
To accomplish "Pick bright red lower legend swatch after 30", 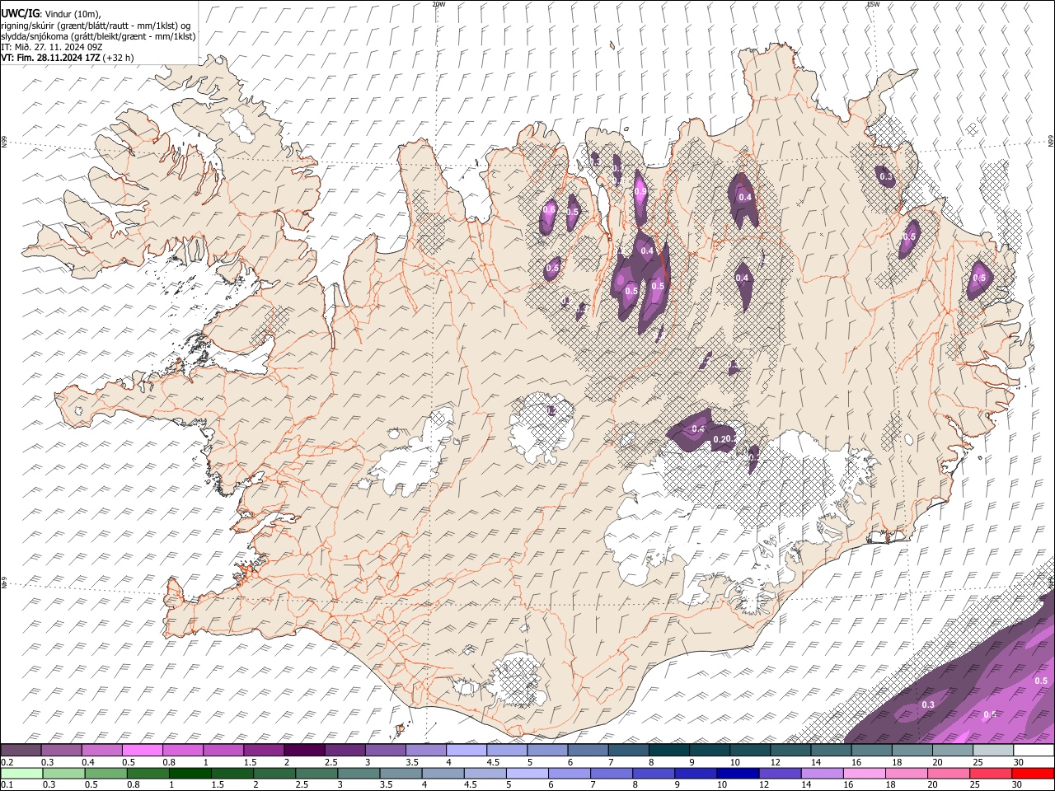I will point(1034,773).
